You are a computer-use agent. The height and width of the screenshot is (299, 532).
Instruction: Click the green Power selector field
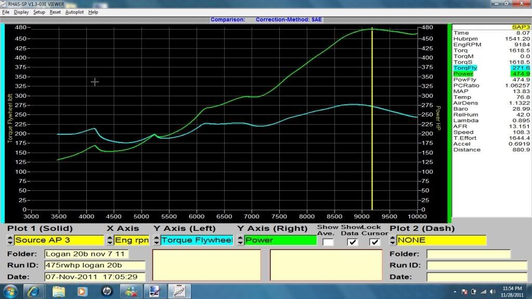[280, 240]
